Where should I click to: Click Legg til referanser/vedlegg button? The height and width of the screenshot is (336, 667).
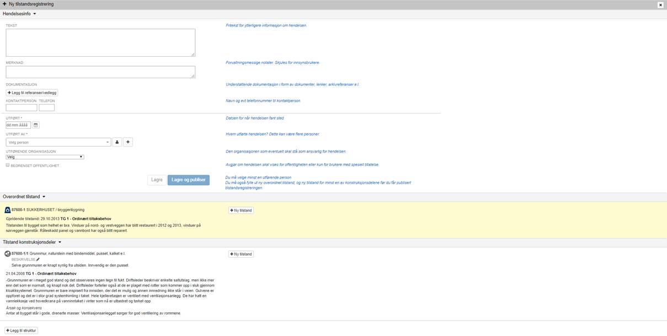pyautogui.click(x=32, y=93)
